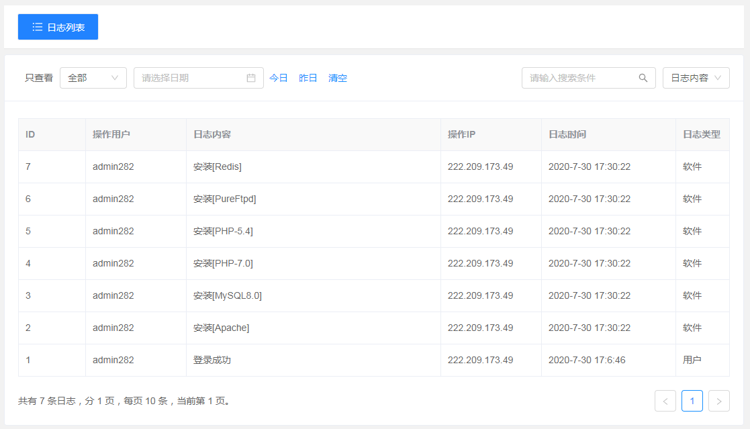Click the chevron on the 全部 filter

click(115, 77)
